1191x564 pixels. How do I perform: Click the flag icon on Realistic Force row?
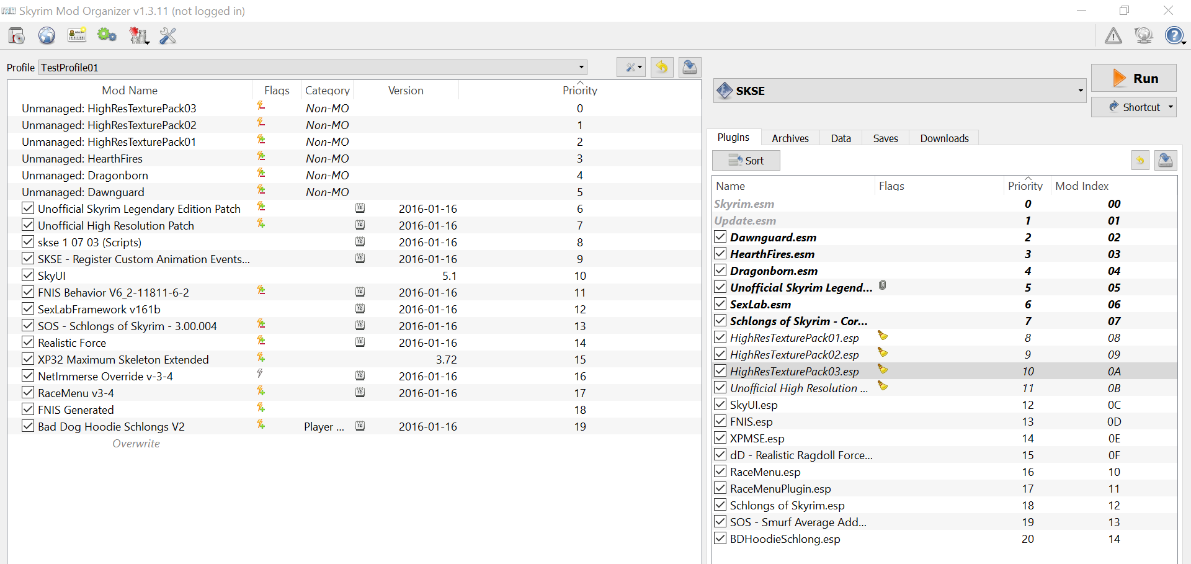(x=261, y=341)
